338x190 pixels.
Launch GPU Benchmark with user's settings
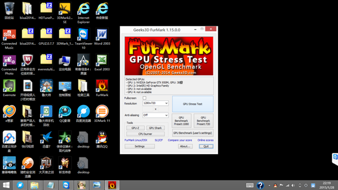[x=193, y=133]
